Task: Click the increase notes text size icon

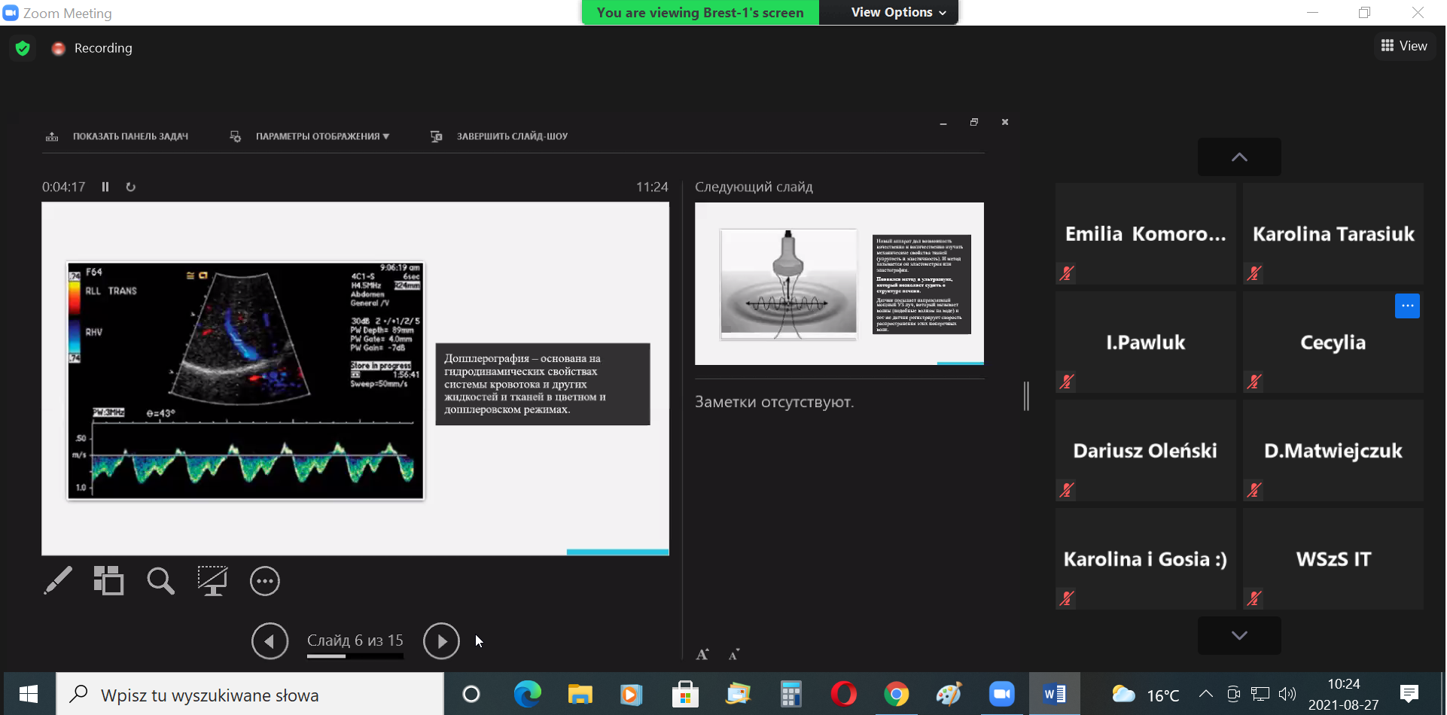Action: pos(702,654)
